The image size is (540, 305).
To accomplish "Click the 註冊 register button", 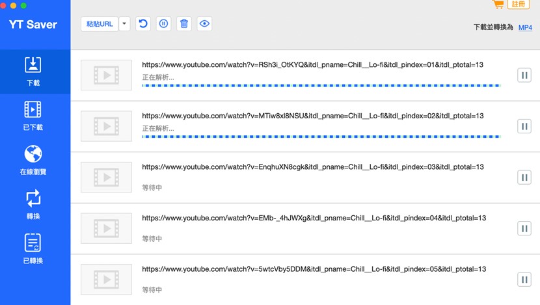I will click(519, 4).
